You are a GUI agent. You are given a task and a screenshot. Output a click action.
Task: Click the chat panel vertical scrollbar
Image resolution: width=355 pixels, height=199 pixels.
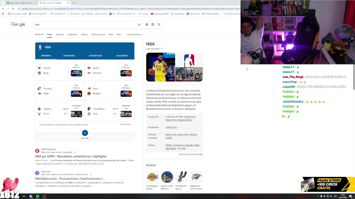coord(354,77)
